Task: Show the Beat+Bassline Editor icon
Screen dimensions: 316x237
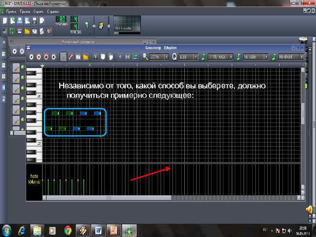Action: click(12, 32)
